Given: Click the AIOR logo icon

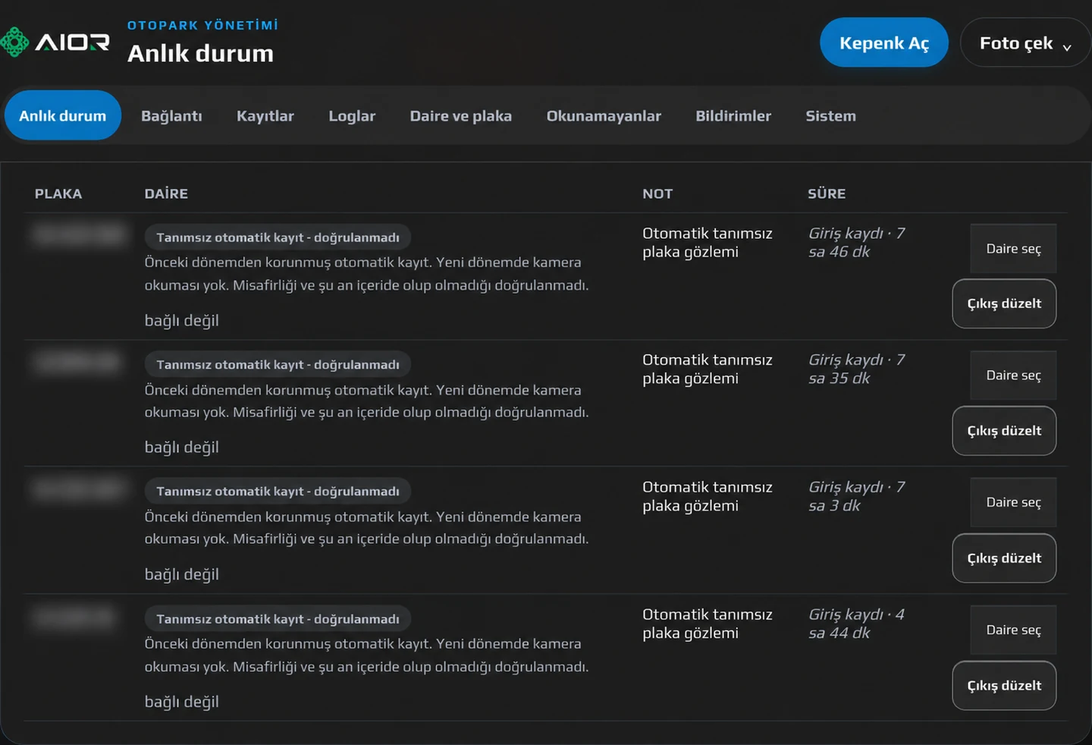Looking at the screenshot, I should [14, 42].
